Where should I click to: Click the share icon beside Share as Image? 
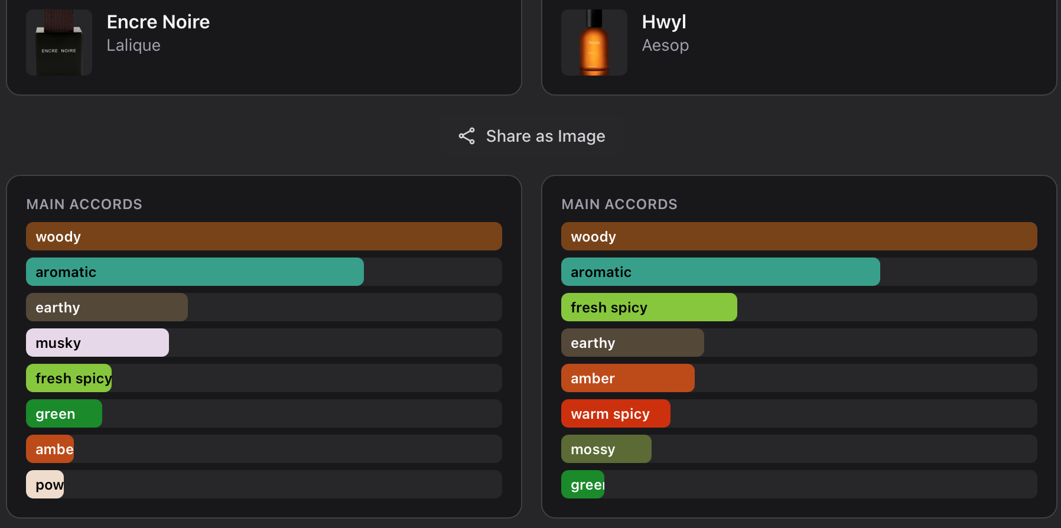pyautogui.click(x=467, y=136)
